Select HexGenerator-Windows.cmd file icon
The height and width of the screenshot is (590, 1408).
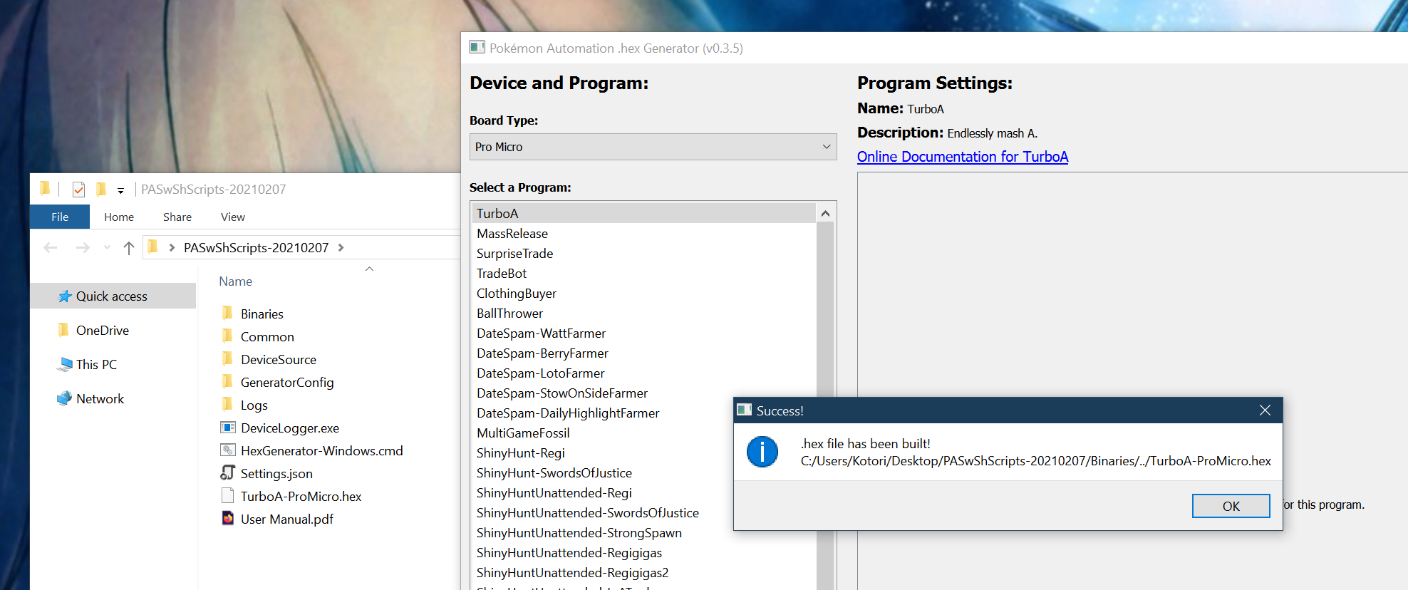pyautogui.click(x=228, y=450)
